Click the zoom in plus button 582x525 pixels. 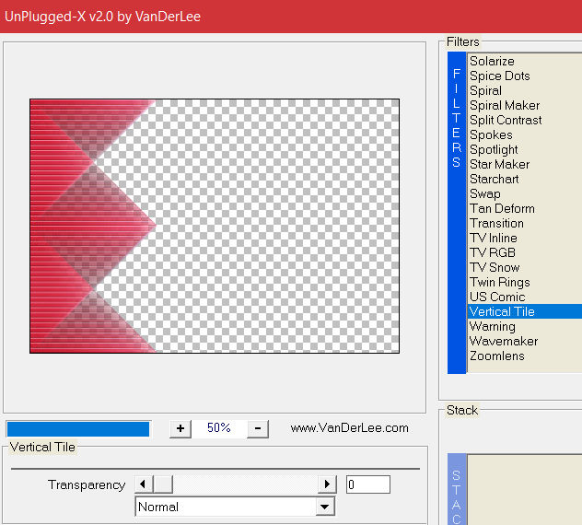(180, 428)
